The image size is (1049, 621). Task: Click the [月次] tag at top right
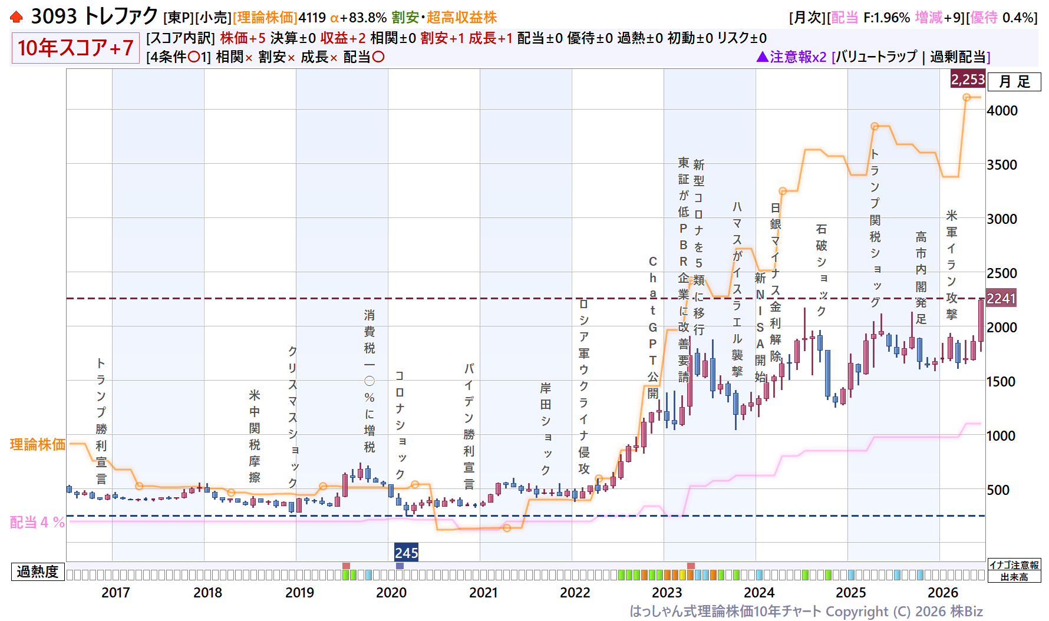pos(808,18)
